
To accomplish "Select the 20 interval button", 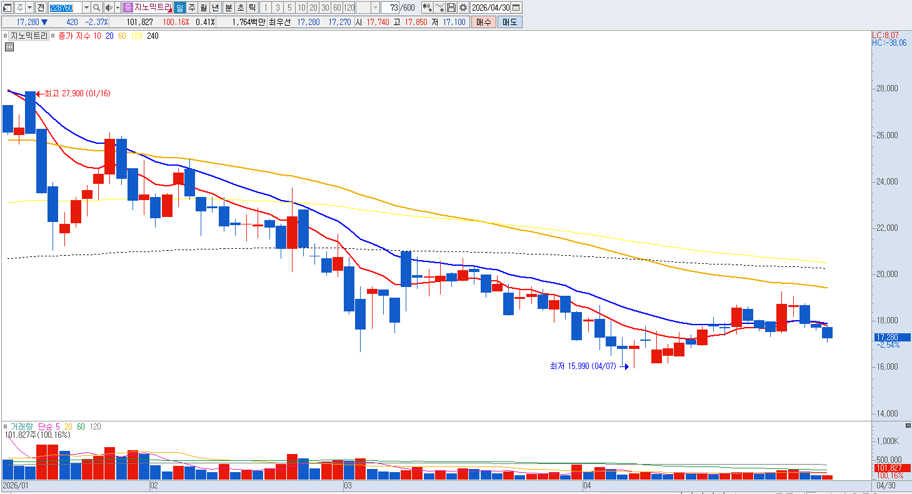I will [313, 8].
